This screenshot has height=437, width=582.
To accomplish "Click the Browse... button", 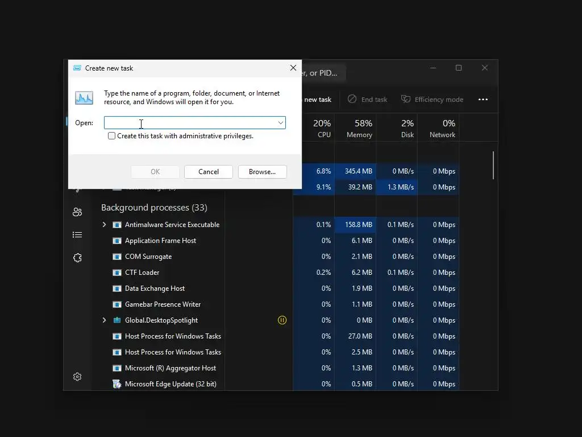I will click(x=263, y=172).
